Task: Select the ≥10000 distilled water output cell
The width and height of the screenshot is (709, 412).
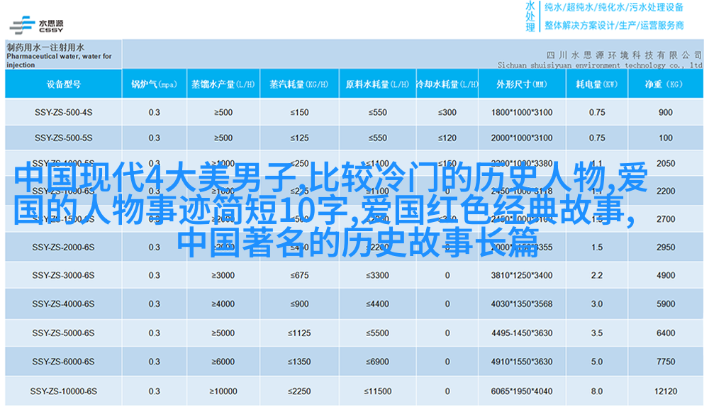Action: tap(223, 391)
